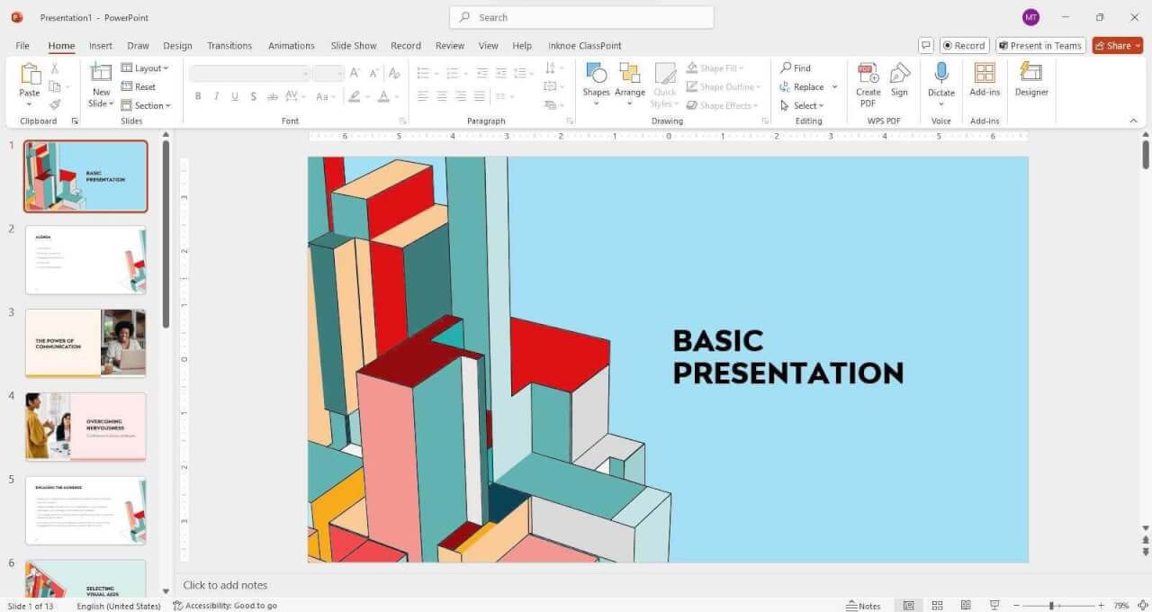Screen dimensions: 1152x612
Task: Select the Format Painter brush icon
Action: click(x=55, y=104)
